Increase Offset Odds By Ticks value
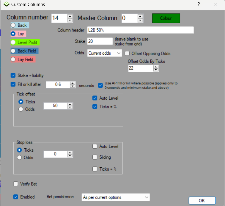The image size is (225, 206). [156, 67]
